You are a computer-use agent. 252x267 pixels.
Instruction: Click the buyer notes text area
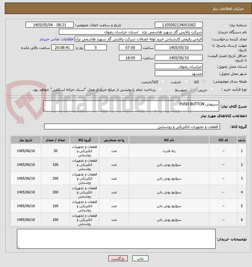(x=116, y=239)
